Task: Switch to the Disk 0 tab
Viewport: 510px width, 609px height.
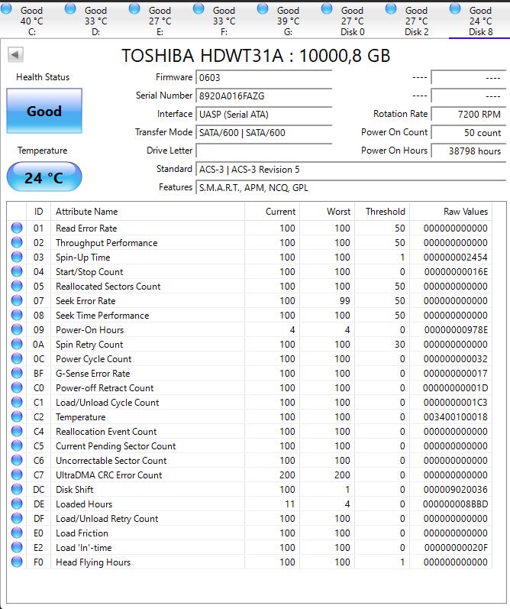Action: (x=352, y=20)
